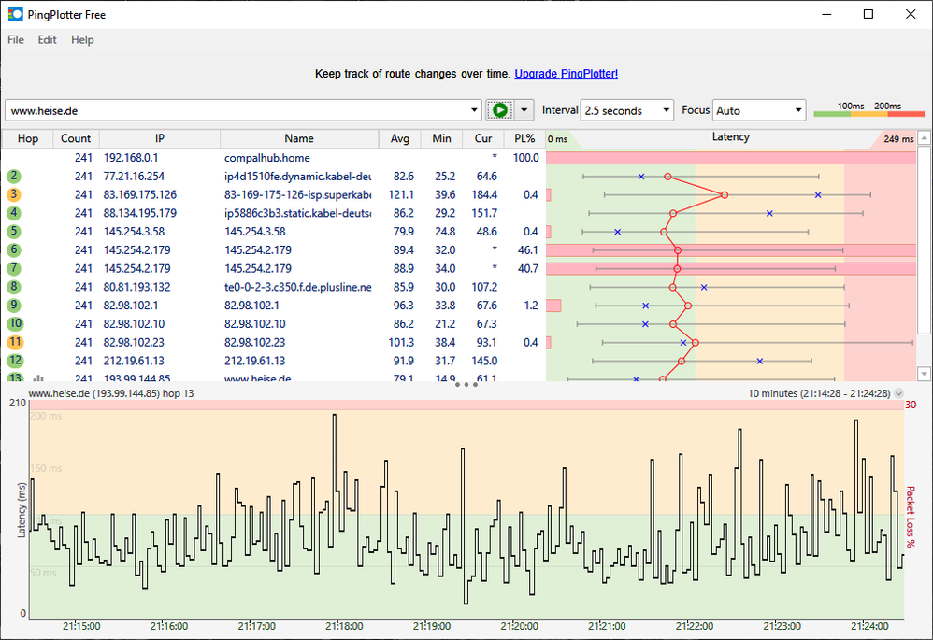The image size is (933, 640).
Task: Expand the target address history dropdown
Action: point(474,110)
